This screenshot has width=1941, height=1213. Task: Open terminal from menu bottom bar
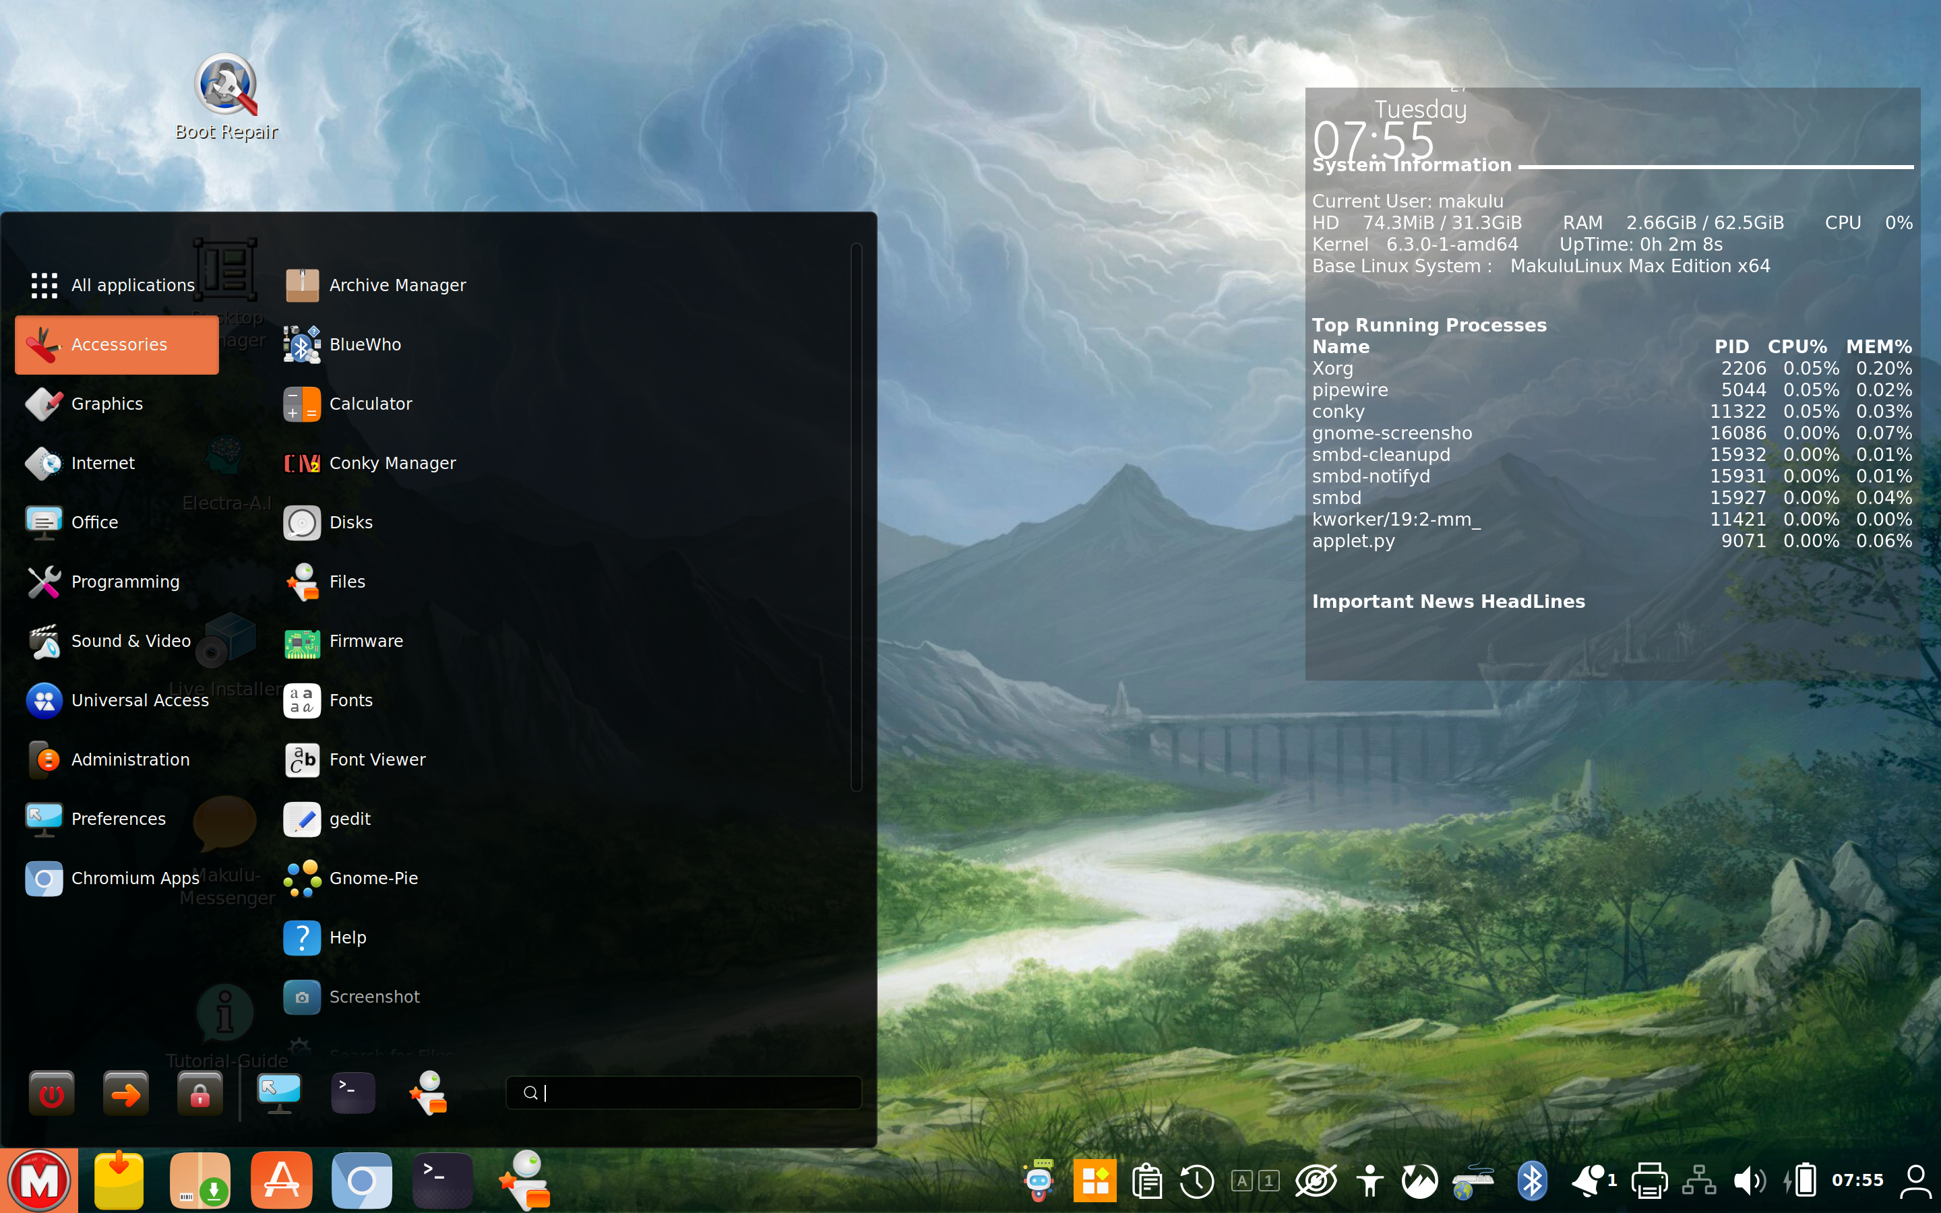(x=353, y=1092)
